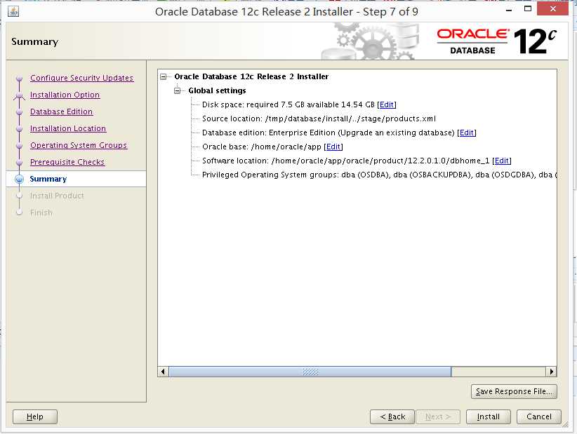577x434 pixels.
Task: Edit the Disk space setting
Action: point(387,104)
